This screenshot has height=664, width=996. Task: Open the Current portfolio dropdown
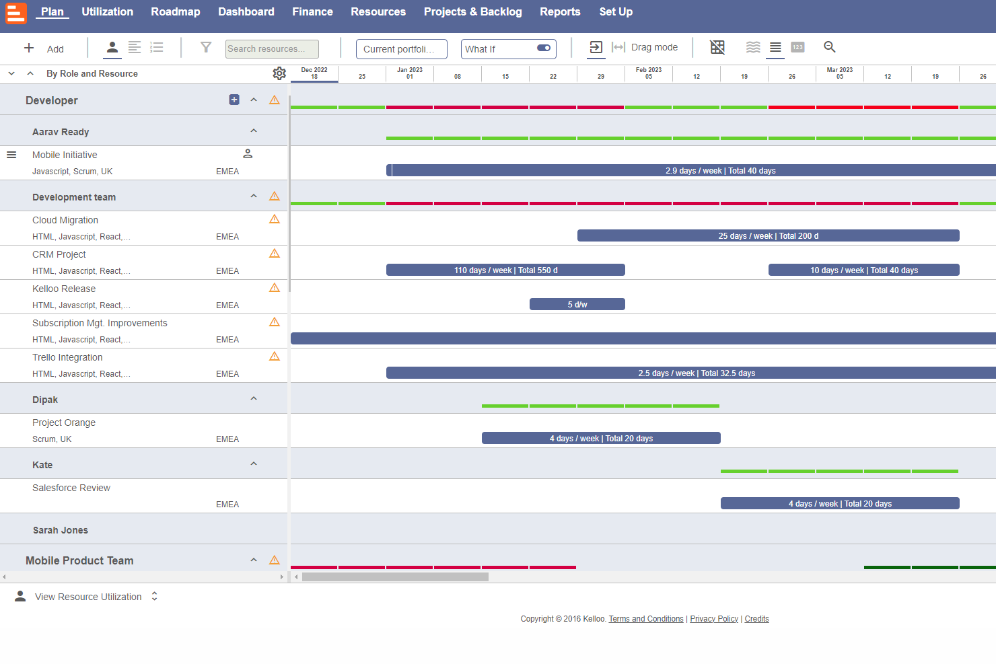click(x=402, y=49)
